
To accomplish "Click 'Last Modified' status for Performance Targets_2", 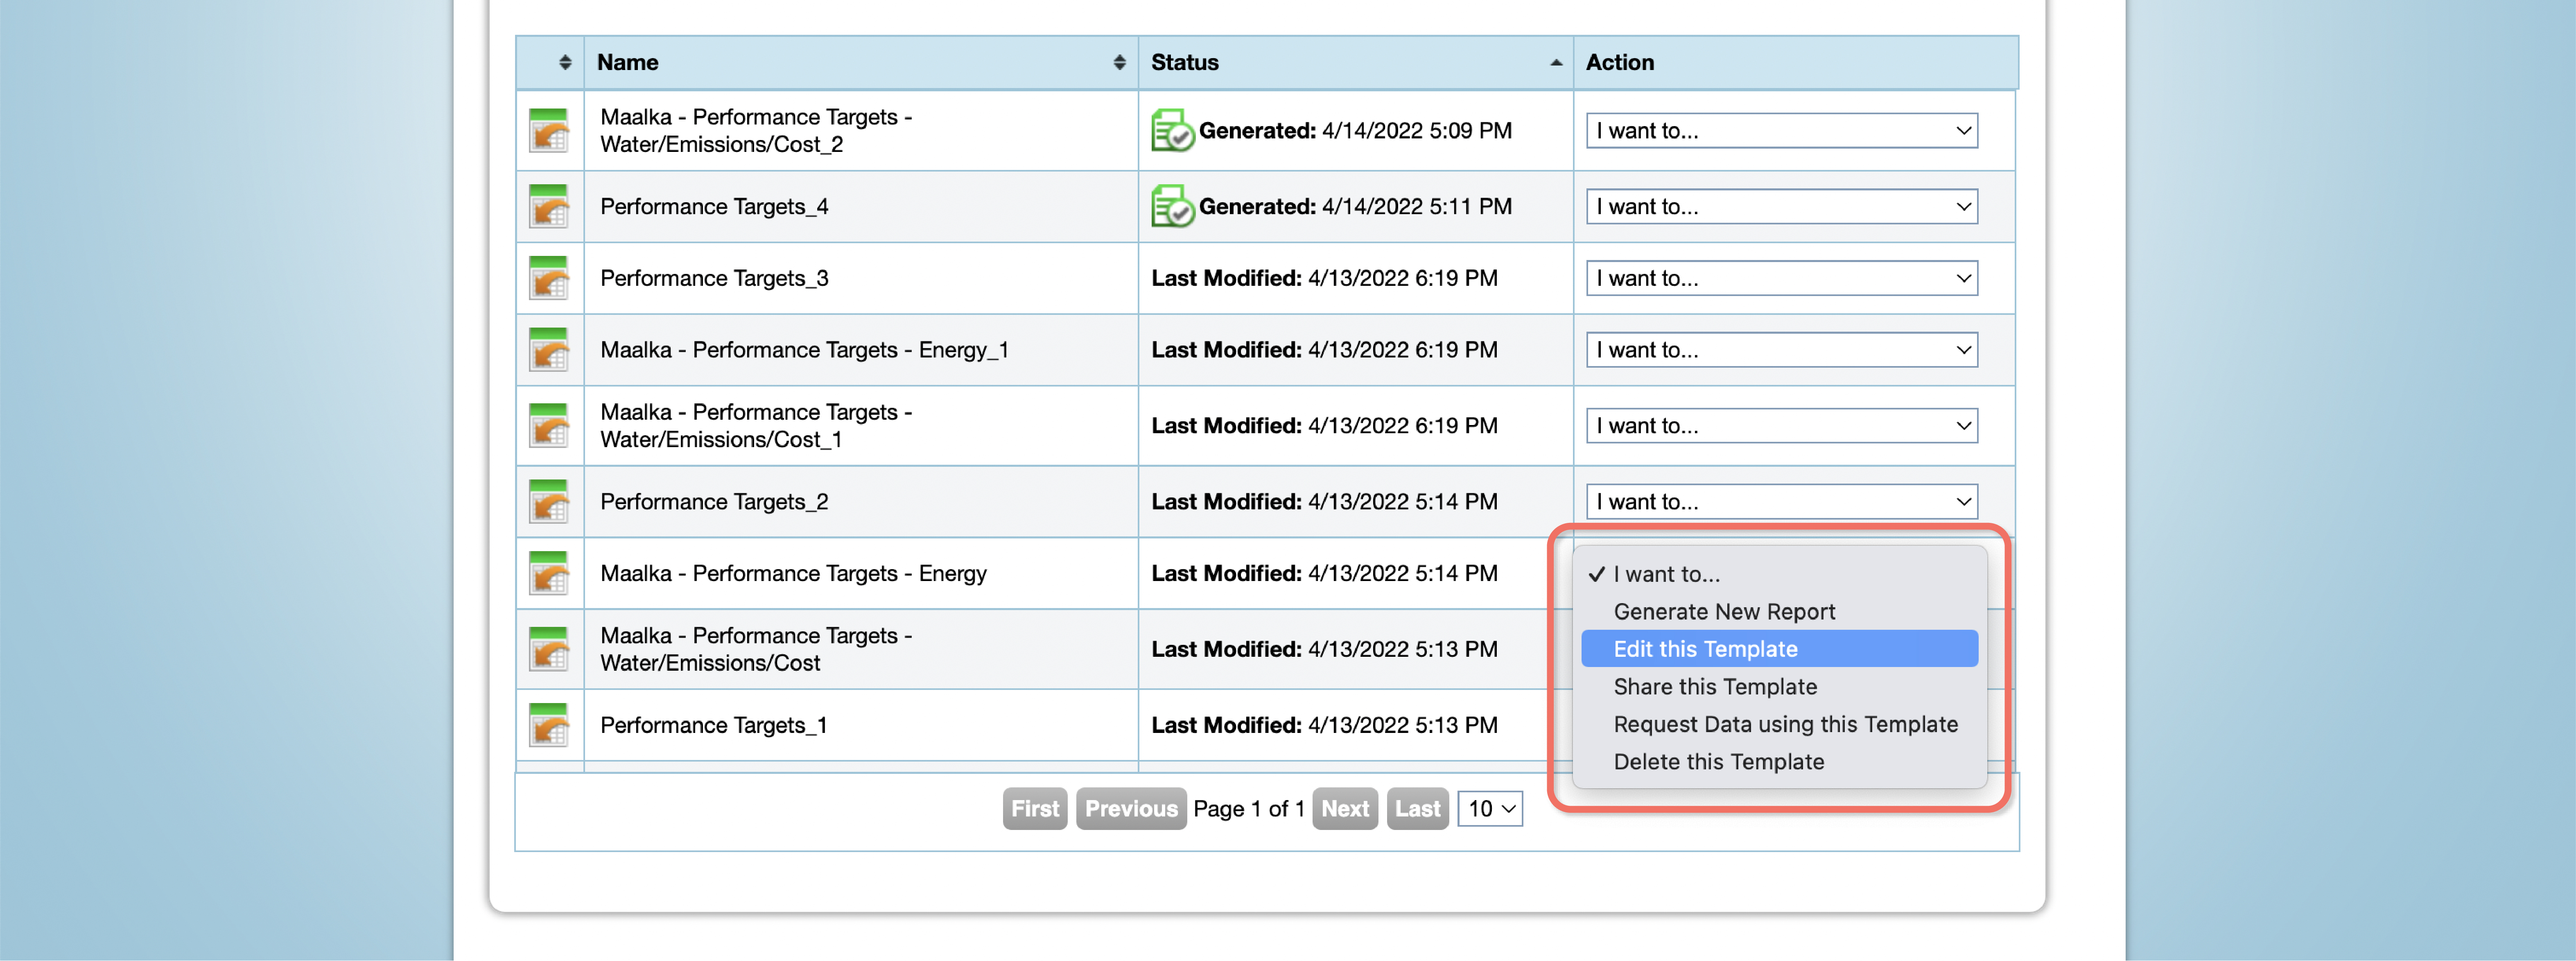I will [x=1324, y=502].
